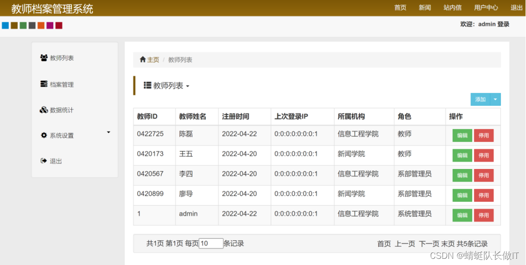This screenshot has width=526, height=265.
Task: Click 停用 for teacher 王五
Action: [484, 155]
